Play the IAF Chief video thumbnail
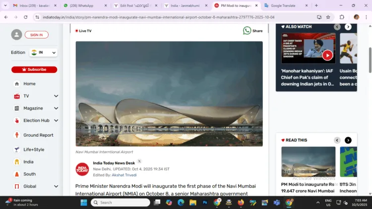 click(x=327, y=55)
